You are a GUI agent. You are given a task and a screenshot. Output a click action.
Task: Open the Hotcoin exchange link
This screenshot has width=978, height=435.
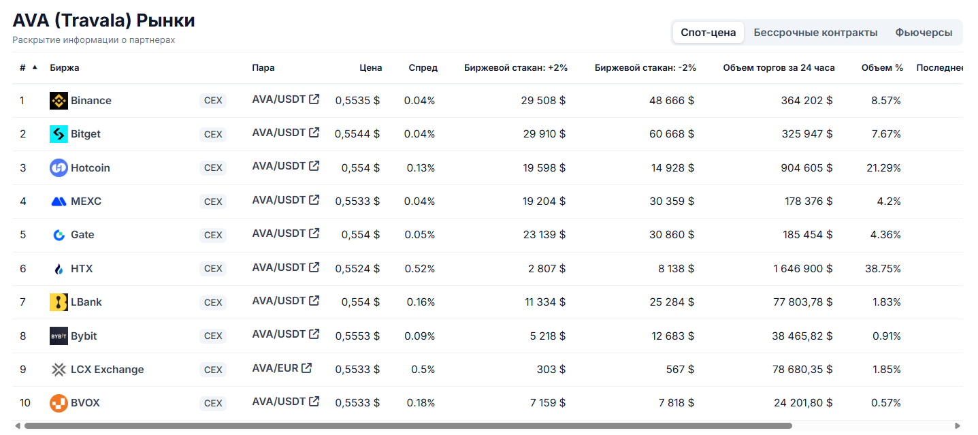(91, 168)
